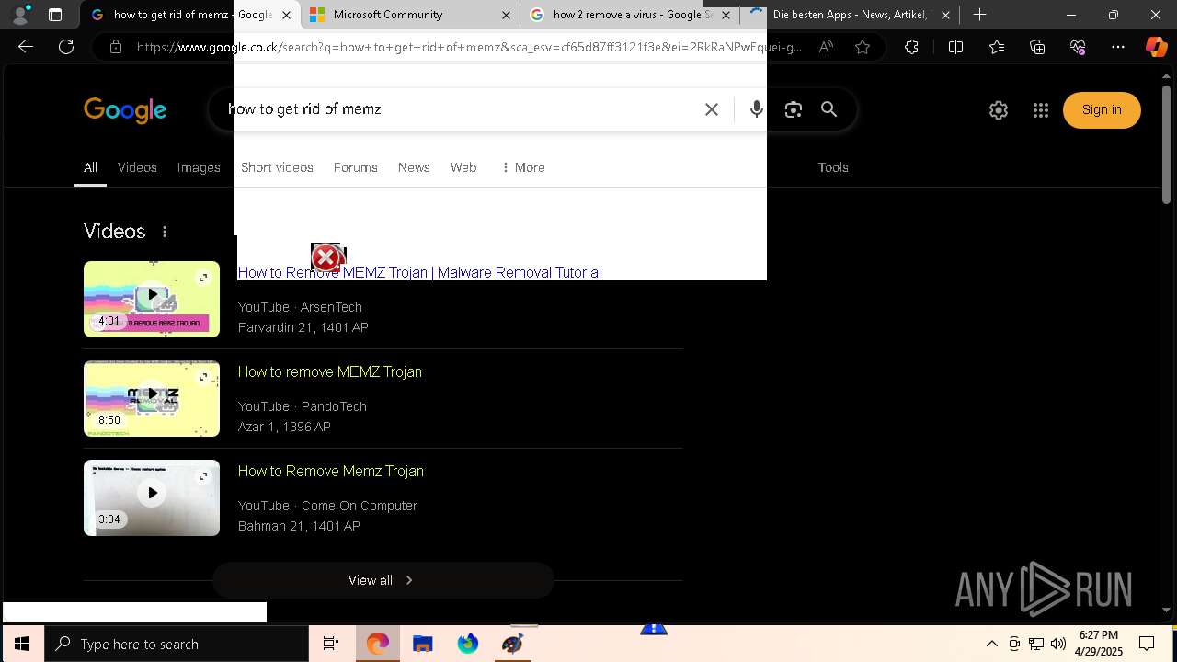Open the Edge profile icon
Screen dimensions: 1177x662
pyautogui.click(x=20, y=15)
